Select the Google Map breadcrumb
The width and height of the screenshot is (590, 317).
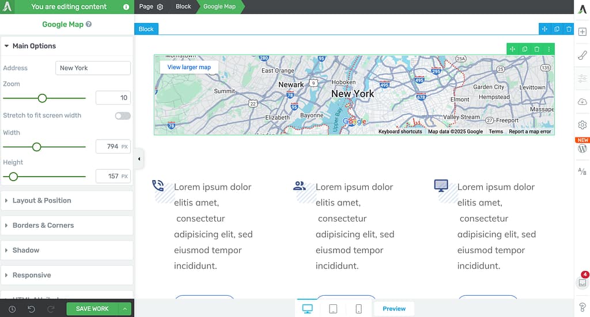220,6
